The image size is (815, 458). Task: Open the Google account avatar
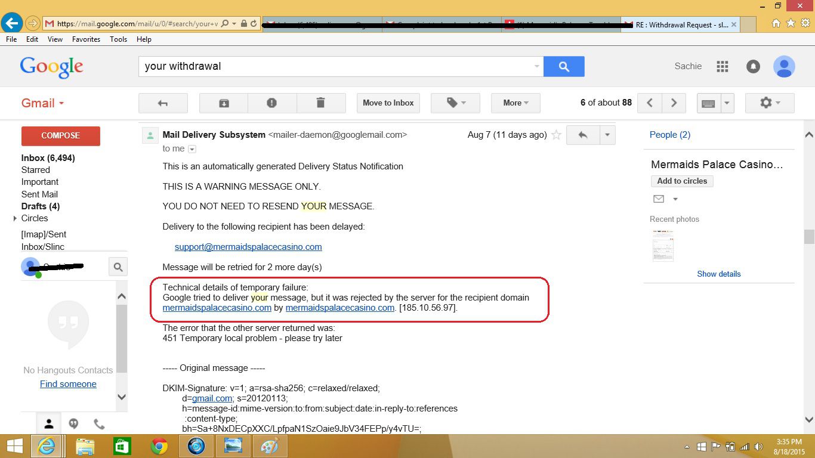pos(784,66)
